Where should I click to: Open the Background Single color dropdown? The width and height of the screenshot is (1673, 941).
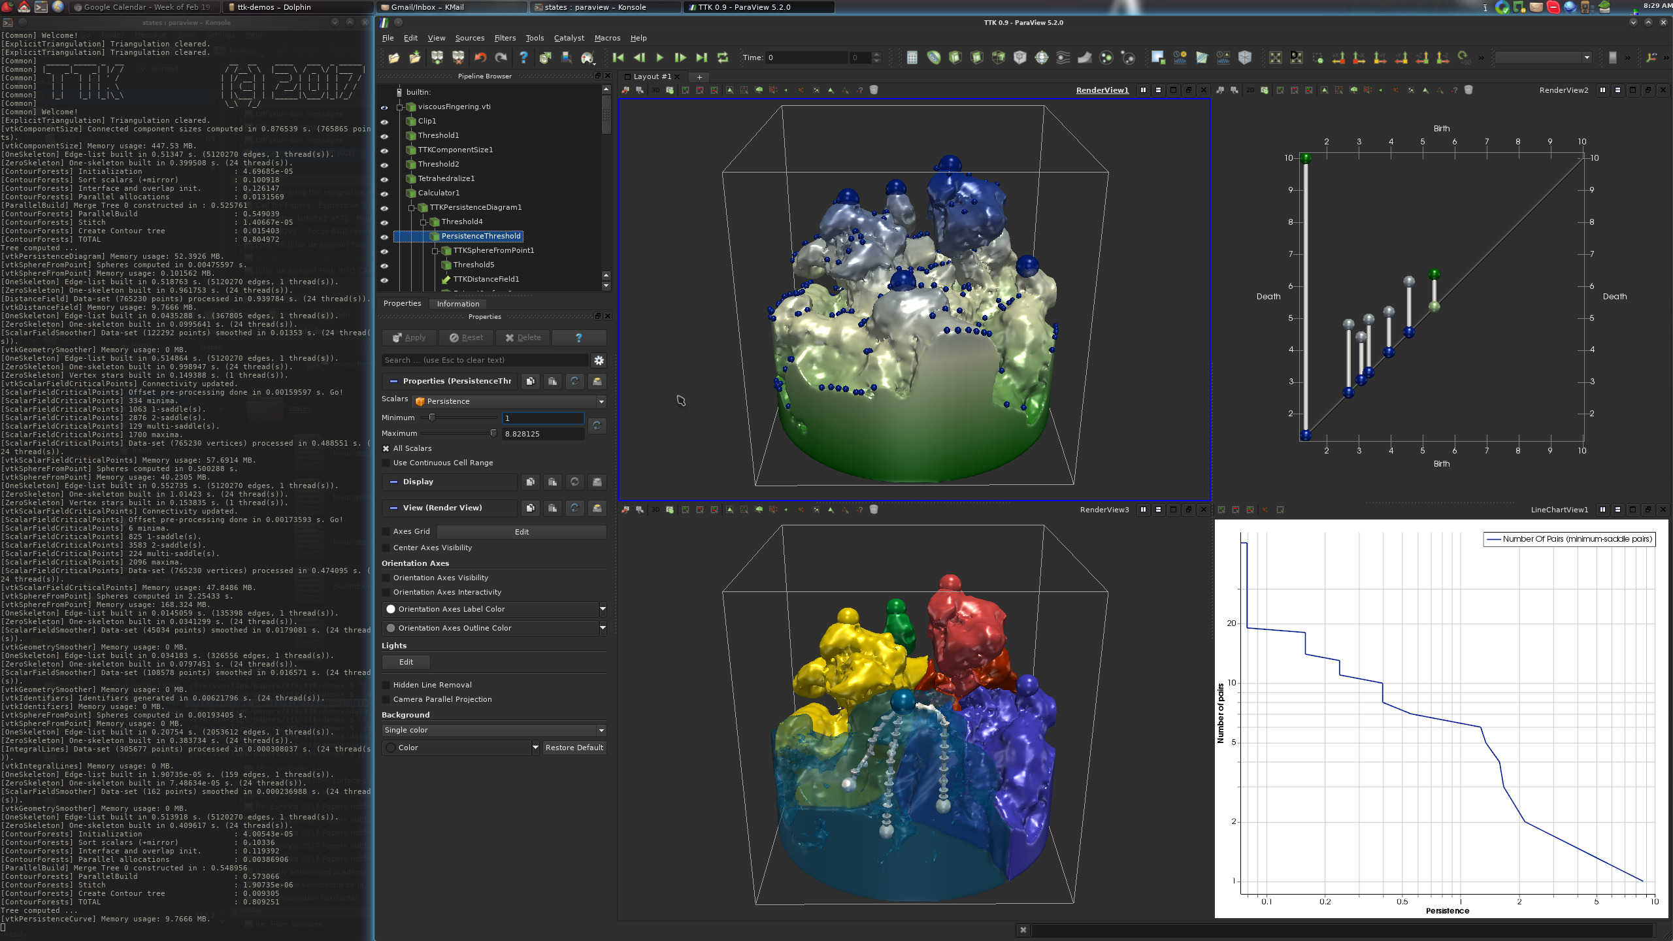(x=493, y=730)
